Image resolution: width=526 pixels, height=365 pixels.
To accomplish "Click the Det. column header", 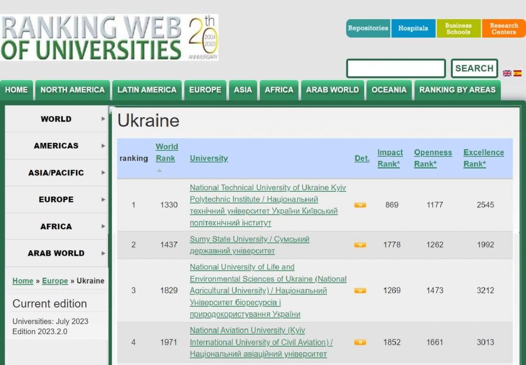I will click(362, 158).
